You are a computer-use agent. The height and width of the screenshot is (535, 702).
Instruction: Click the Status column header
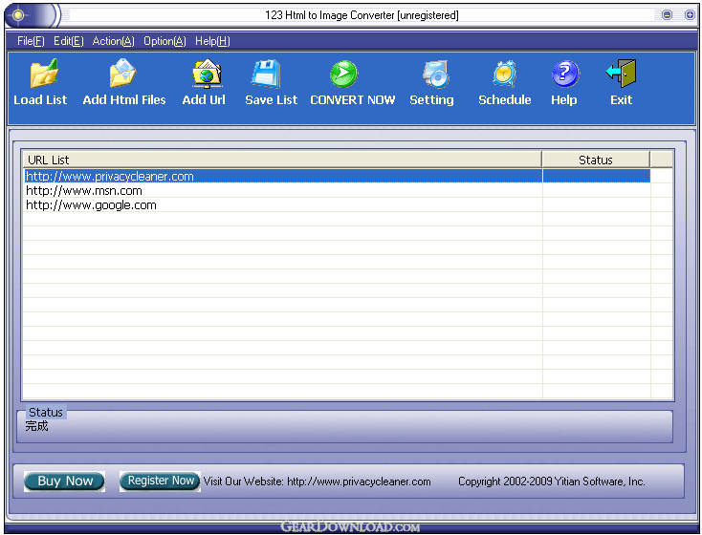pyautogui.click(x=596, y=160)
